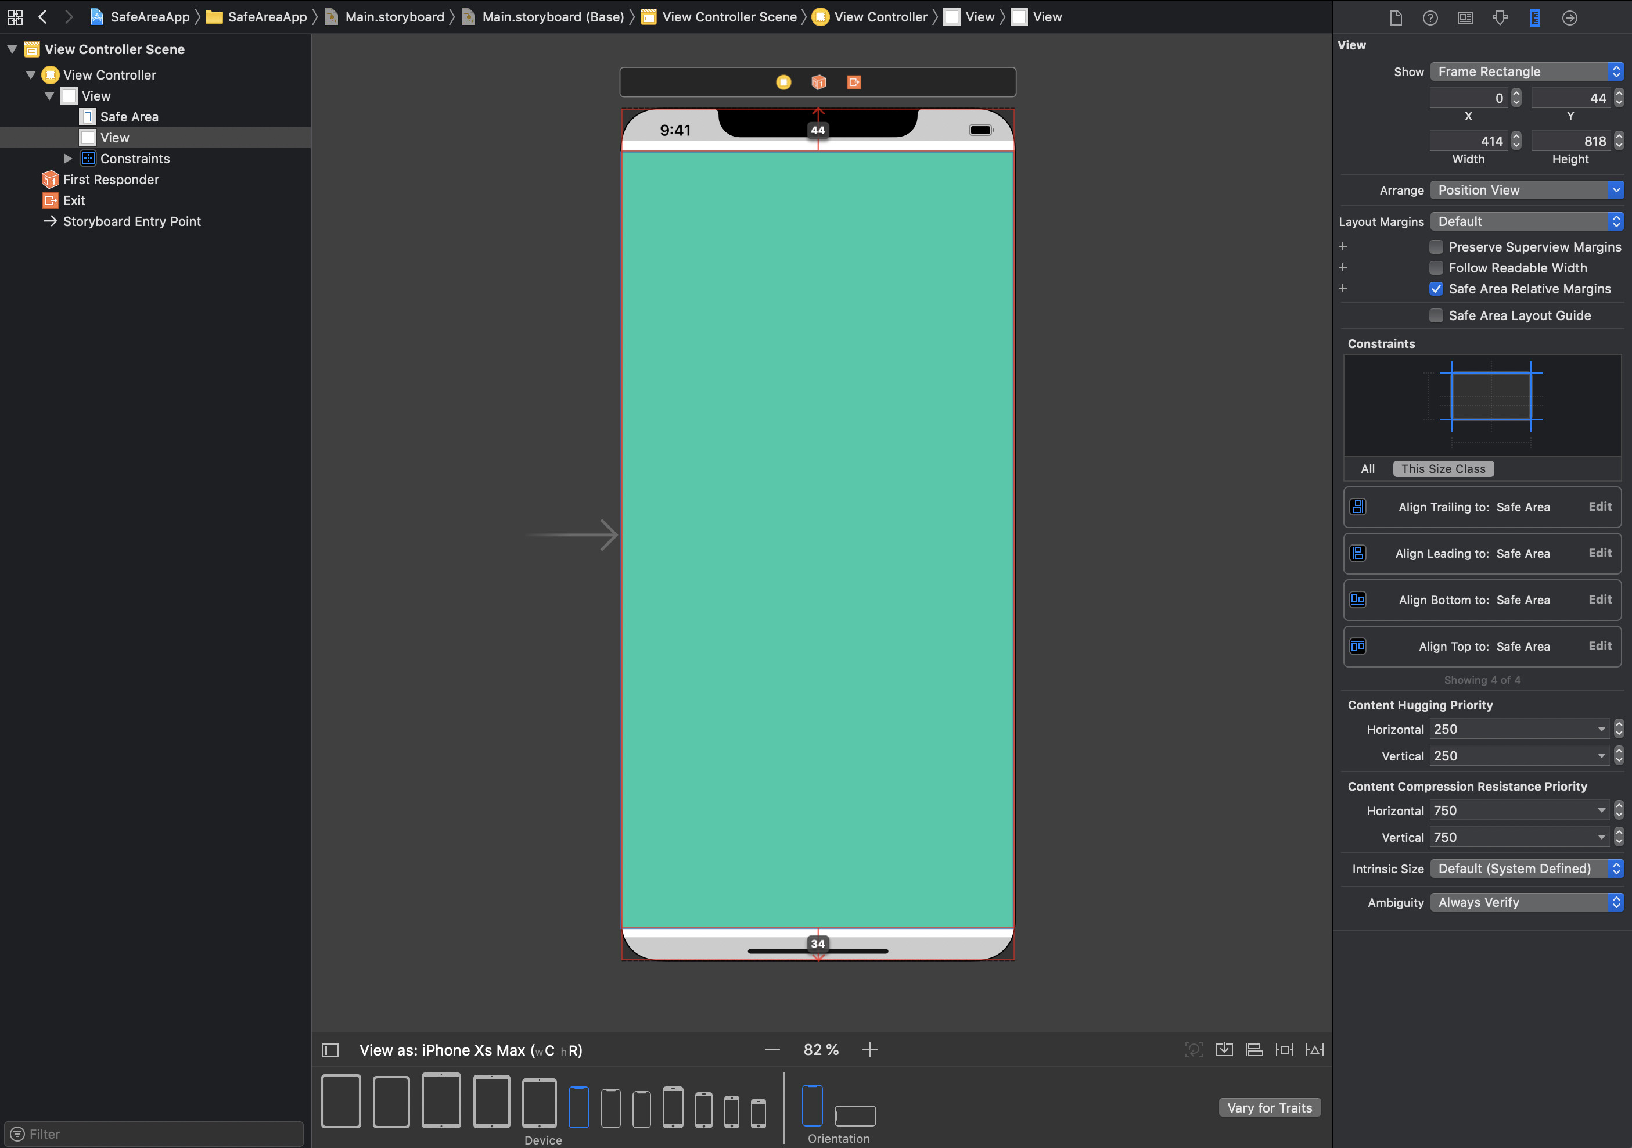Open the Connections inspector
1632x1148 pixels.
tap(1570, 17)
